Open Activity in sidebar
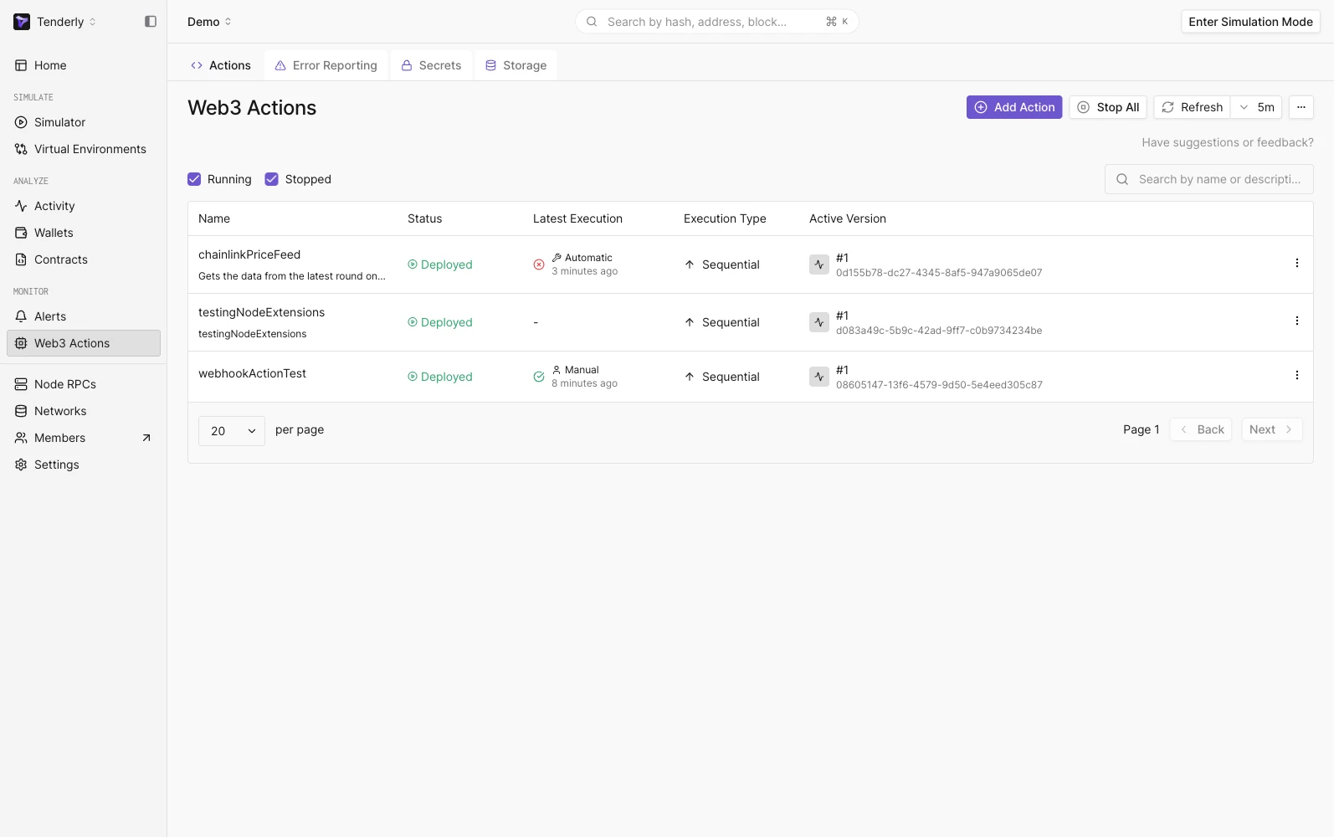Image resolution: width=1339 pixels, height=837 pixels. [84, 206]
